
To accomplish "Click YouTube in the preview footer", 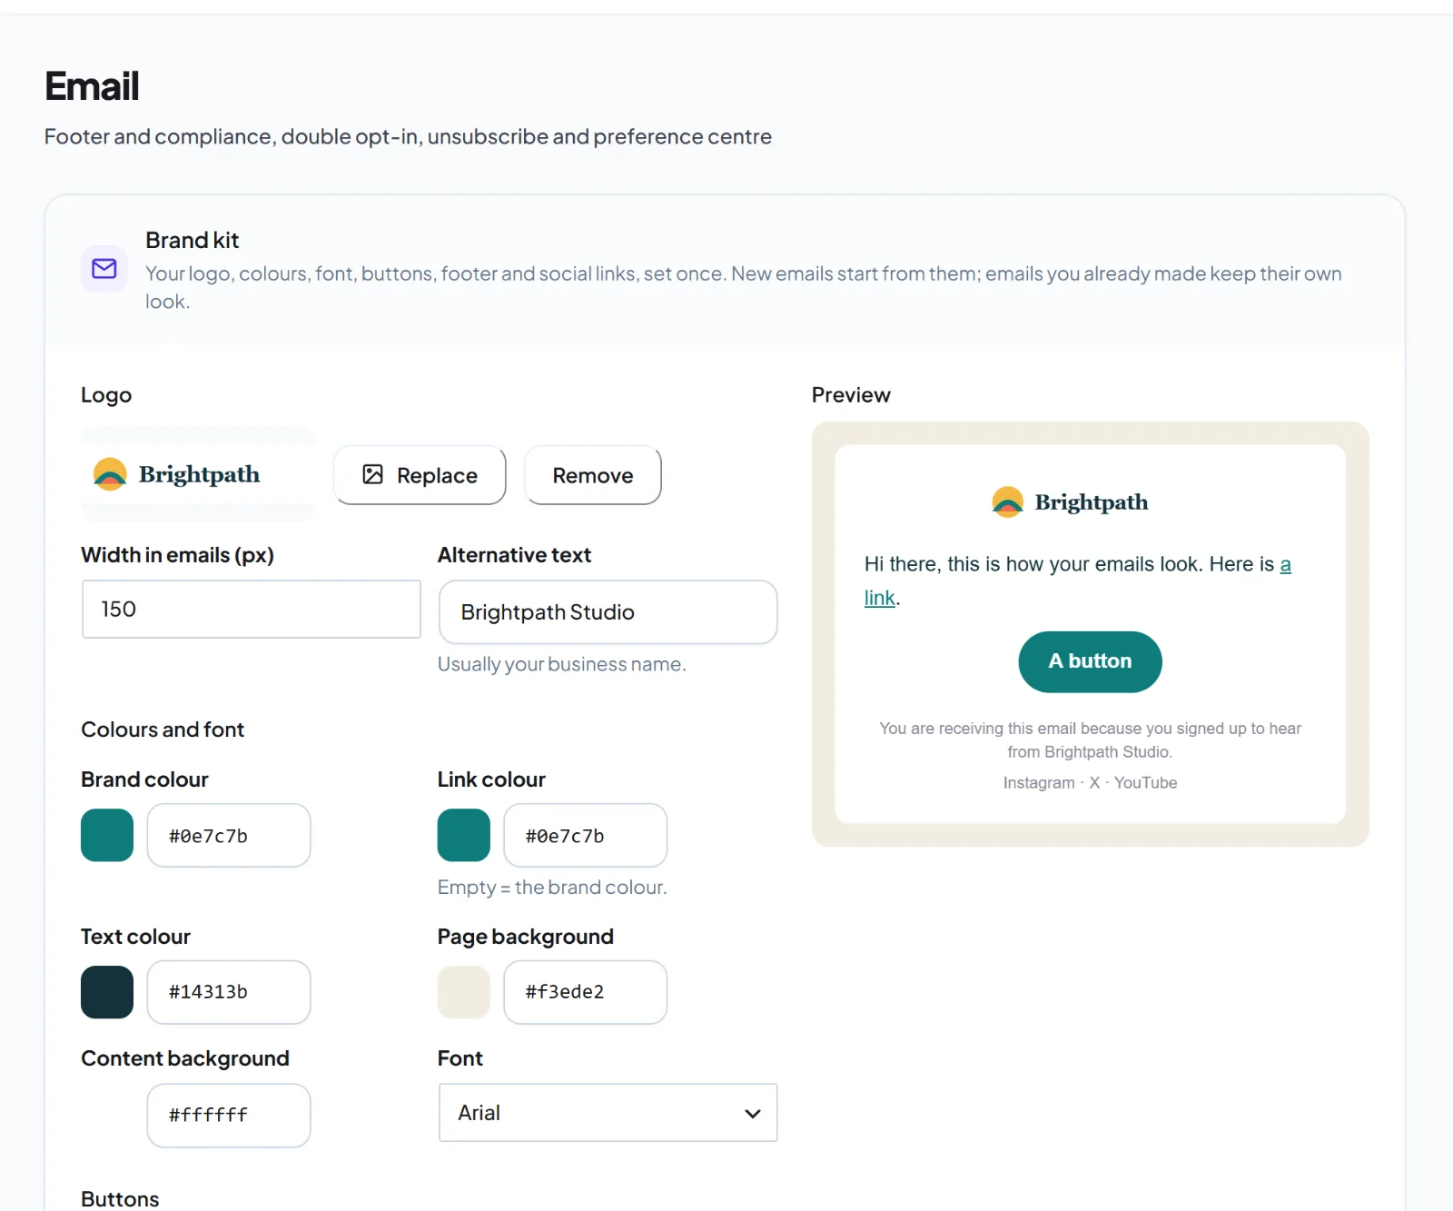I will point(1145,783).
